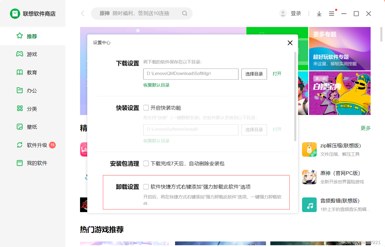385x247 pixels.
Task: Toggle 强力卸载此软件 shortcut option checkbox
Action: pos(146,187)
